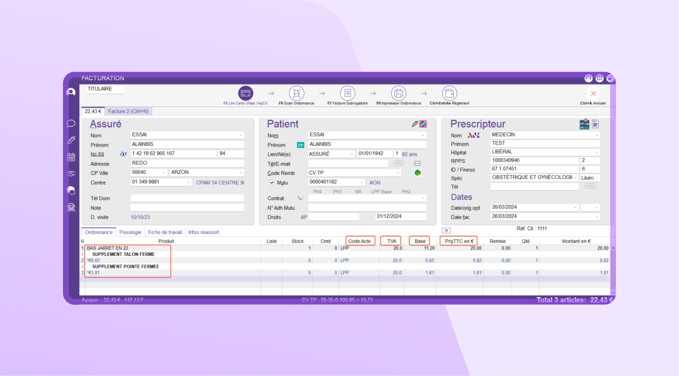The image size is (679, 376).
Task: Open the Hôpital LIBÉRAL dropdown
Action: pos(597,152)
